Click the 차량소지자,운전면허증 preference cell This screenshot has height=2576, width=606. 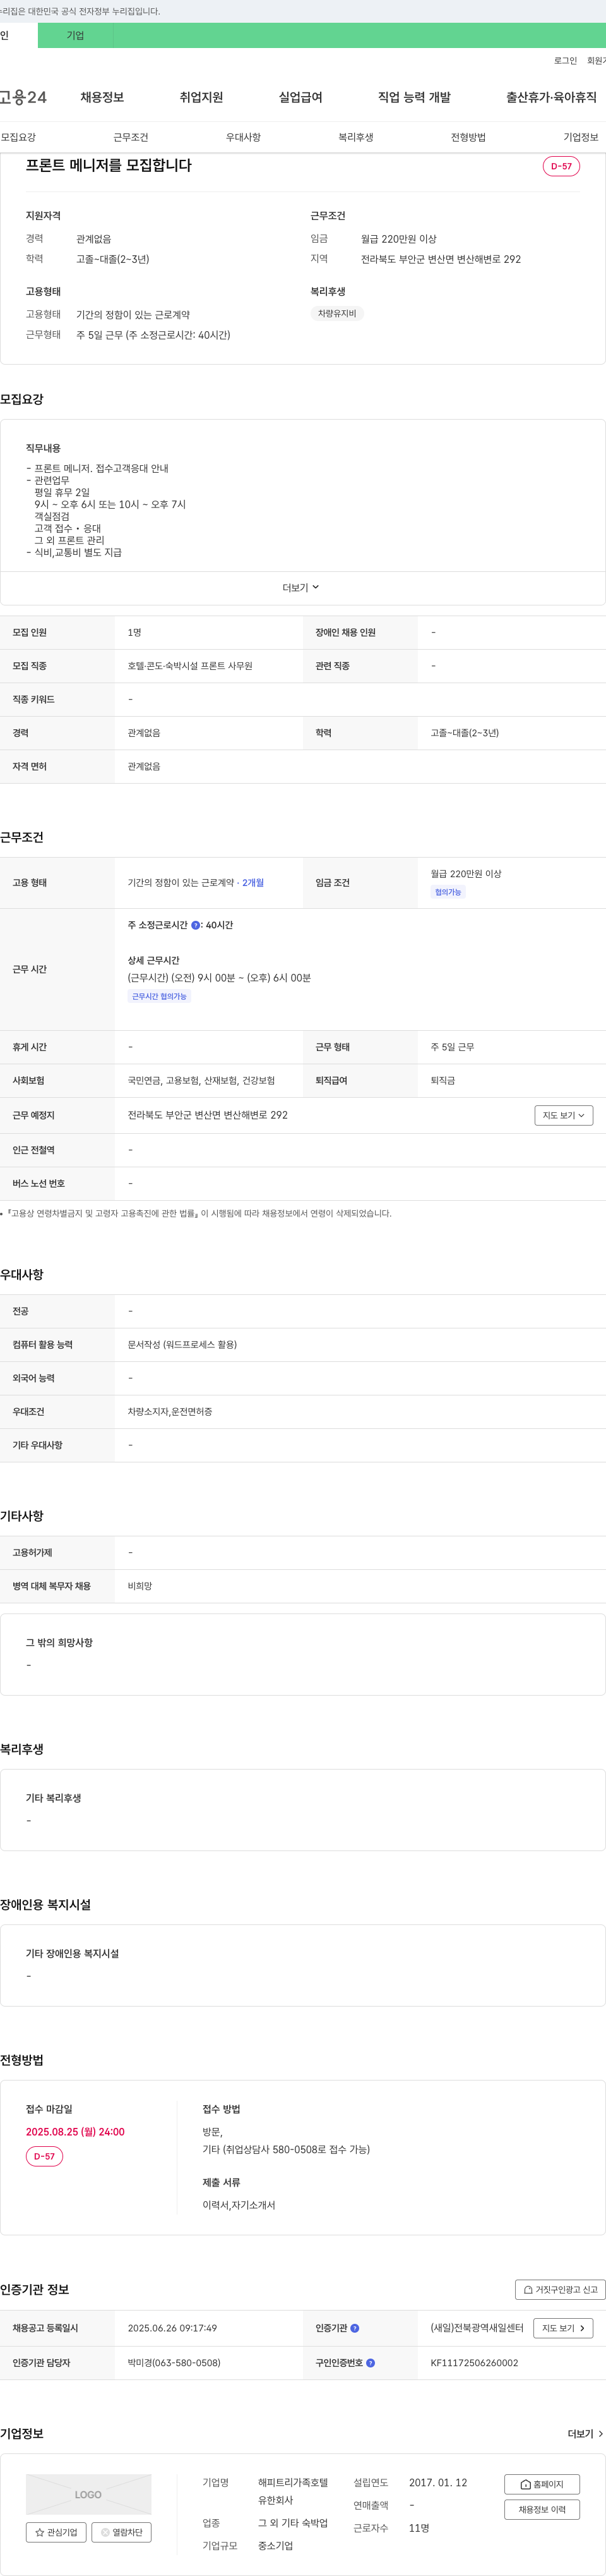point(170,1412)
